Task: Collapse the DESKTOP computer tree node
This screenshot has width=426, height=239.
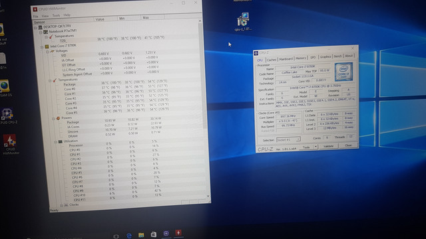Action: 35,28
